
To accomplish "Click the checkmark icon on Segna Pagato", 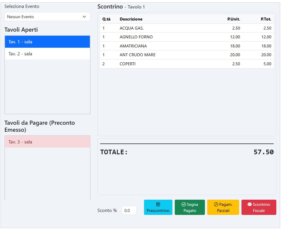I will (x=184, y=204).
